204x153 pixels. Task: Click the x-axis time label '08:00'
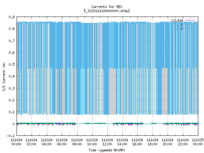pos(77,144)
